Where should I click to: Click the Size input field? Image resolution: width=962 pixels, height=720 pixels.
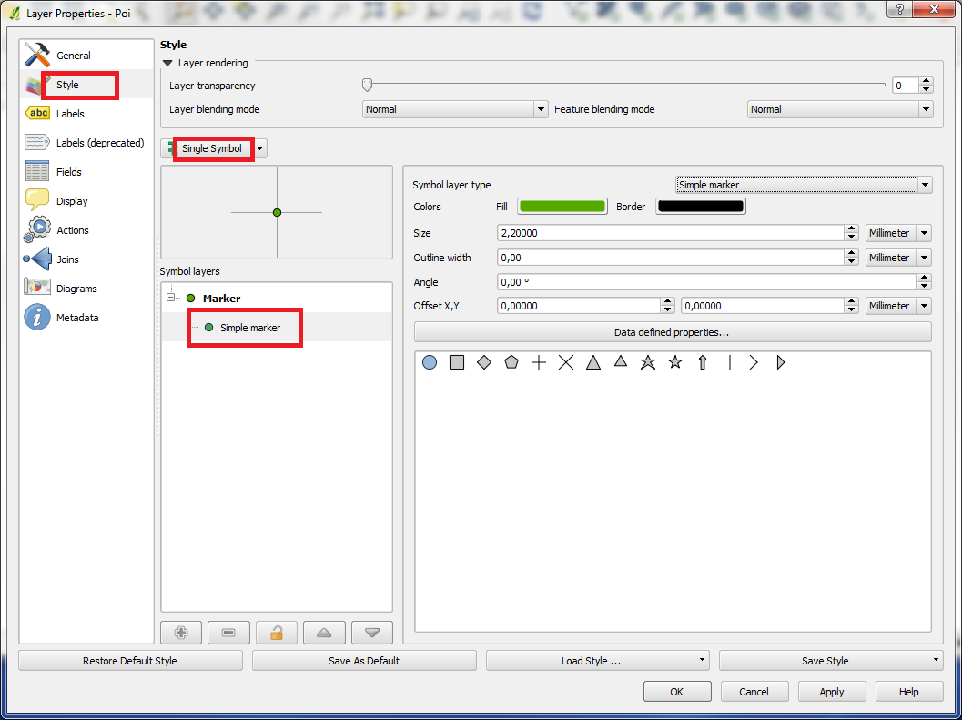[671, 233]
